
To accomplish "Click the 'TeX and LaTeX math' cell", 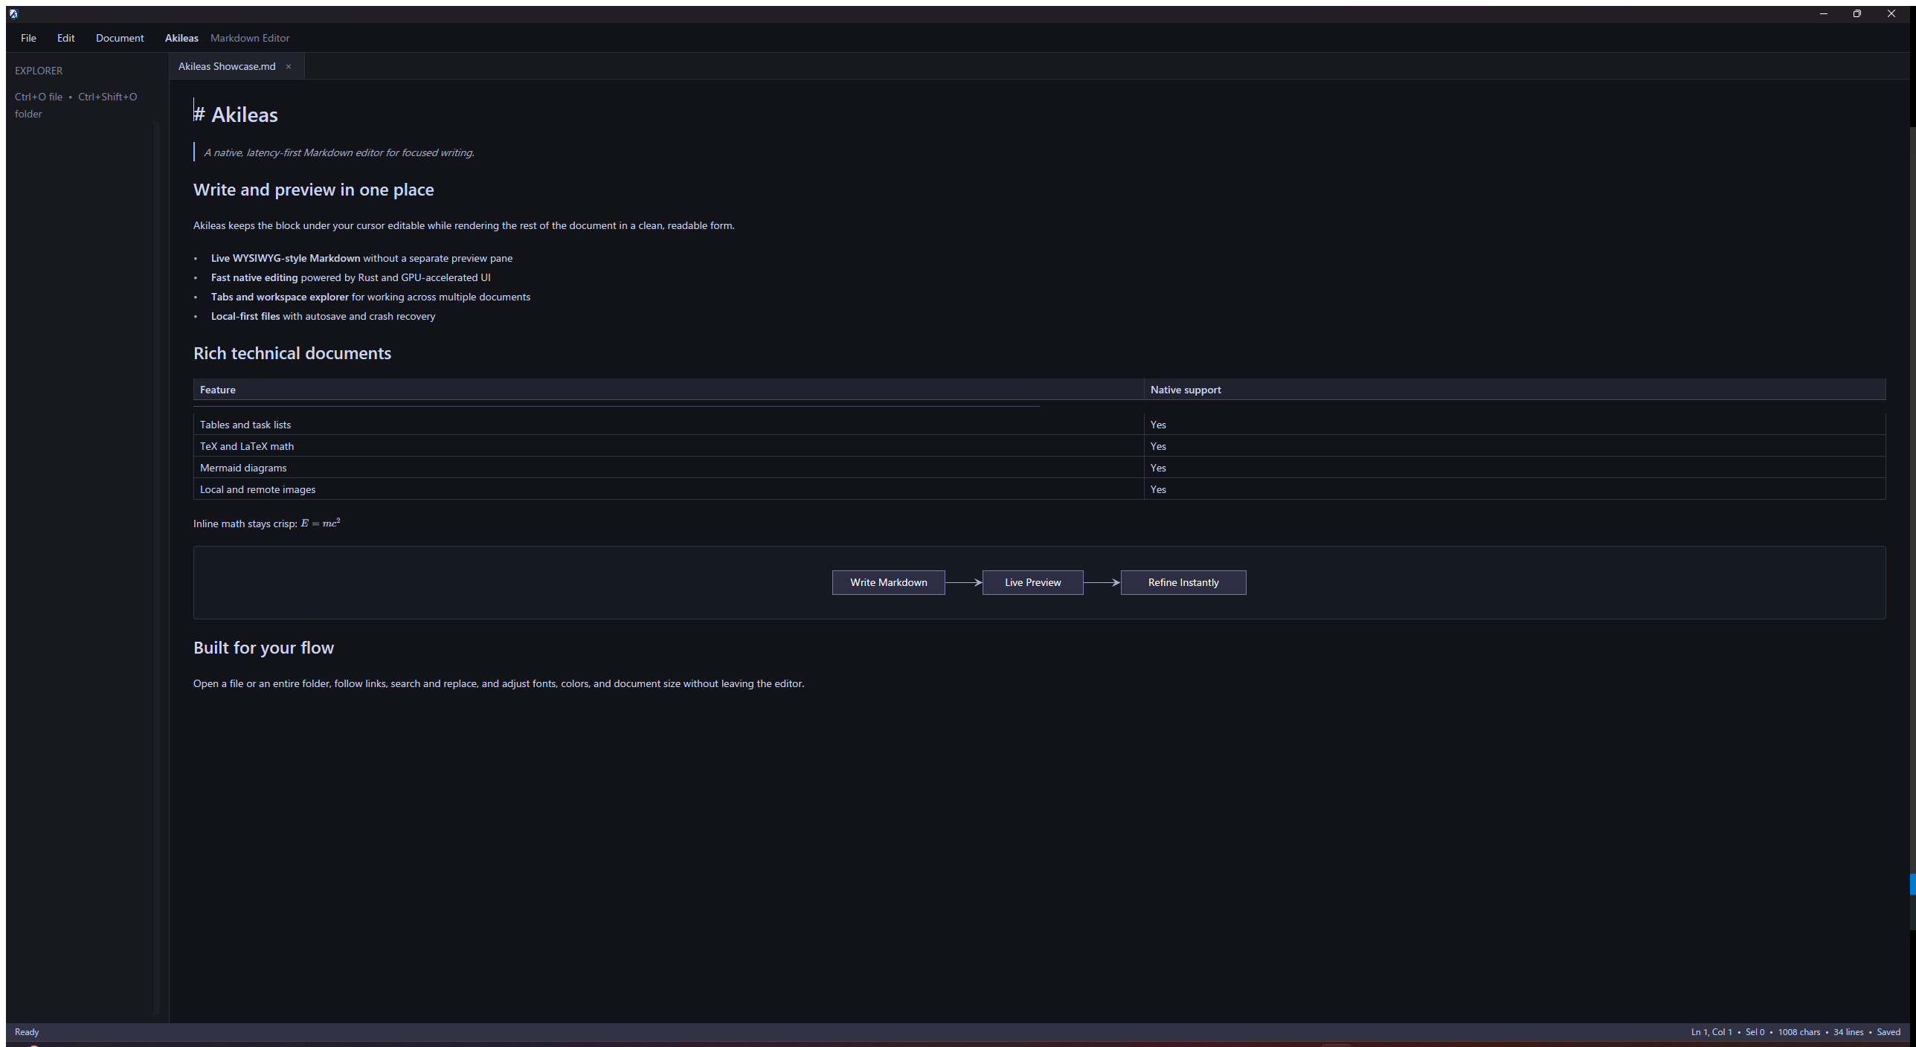I will (668, 446).
